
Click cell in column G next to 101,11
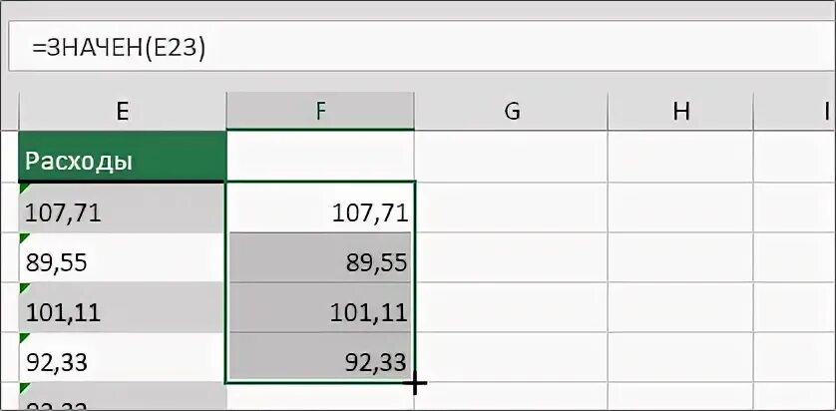(512, 307)
